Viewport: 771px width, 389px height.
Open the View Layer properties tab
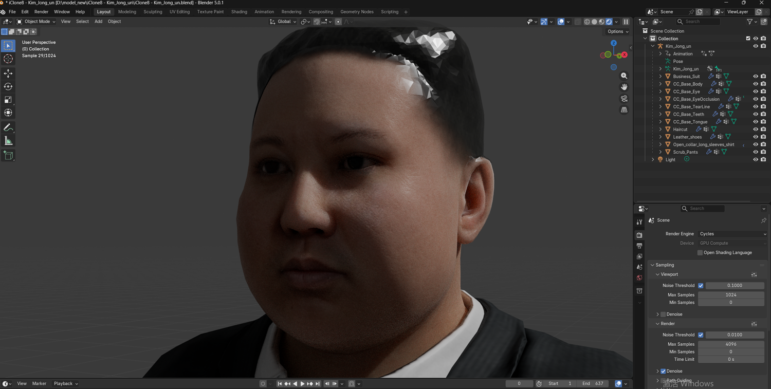pos(639,256)
